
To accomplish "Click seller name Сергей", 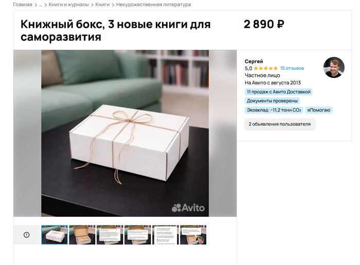I will [x=254, y=62].
